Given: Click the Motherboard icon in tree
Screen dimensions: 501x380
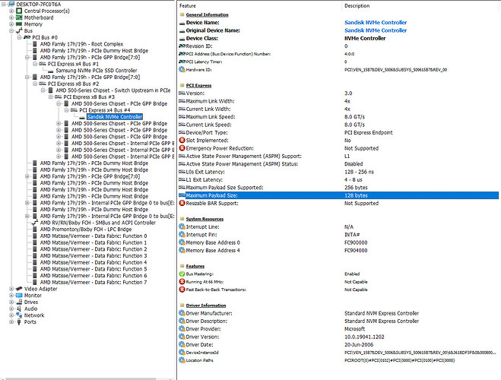Looking at the screenshot, I should click(x=19, y=17).
